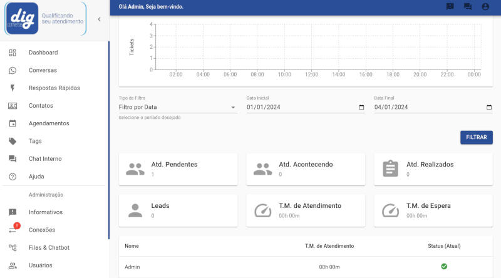The image size is (501, 278).
Task: Open announcements icon in top header bar
Action: coord(450,6)
